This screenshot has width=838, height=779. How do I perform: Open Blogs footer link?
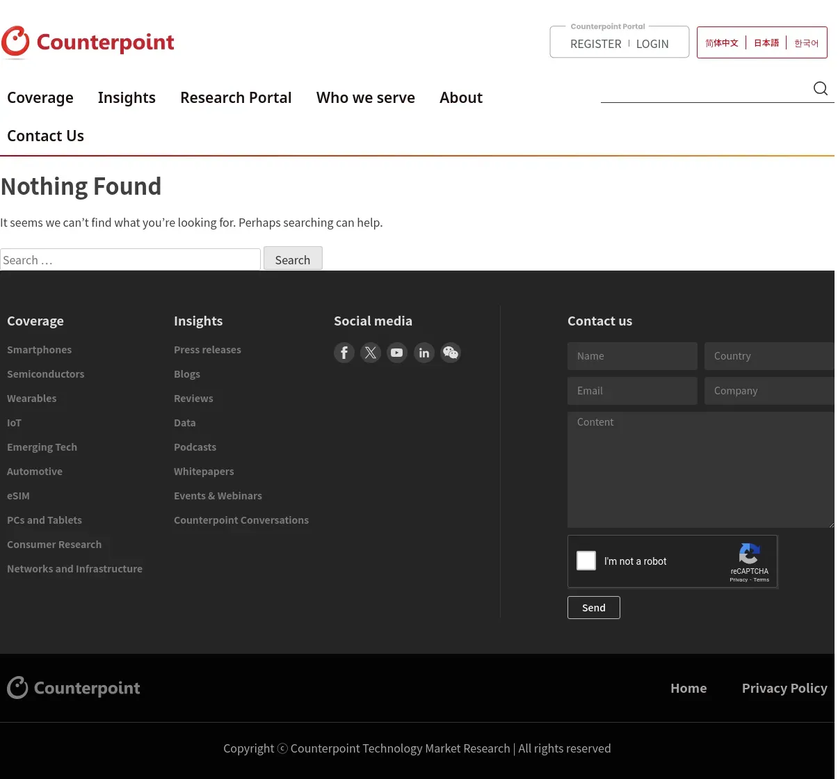pyautogui.click(x=187, y=374)
